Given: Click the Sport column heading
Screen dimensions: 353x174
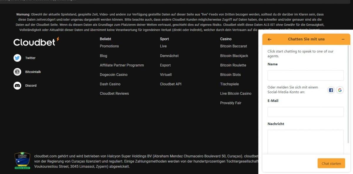Looking at the screenshot, I should [x=164, y=39].
